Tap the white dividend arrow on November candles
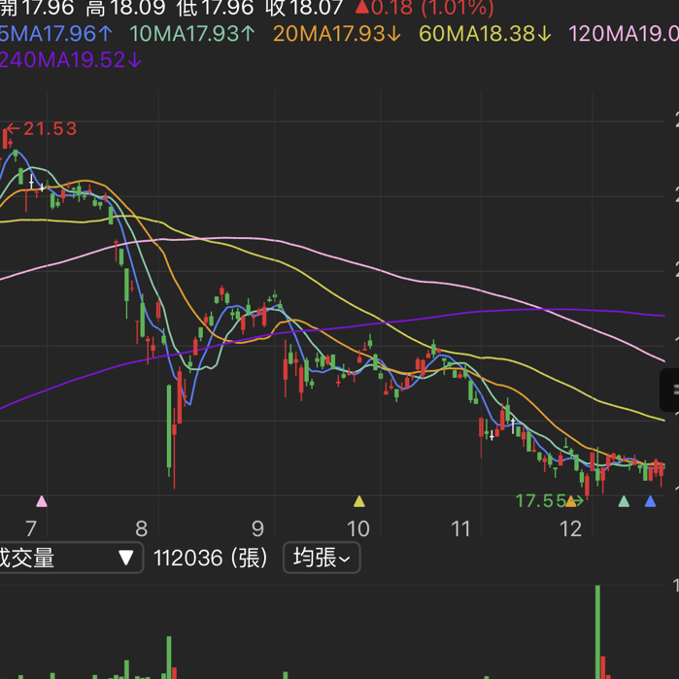 492,434
